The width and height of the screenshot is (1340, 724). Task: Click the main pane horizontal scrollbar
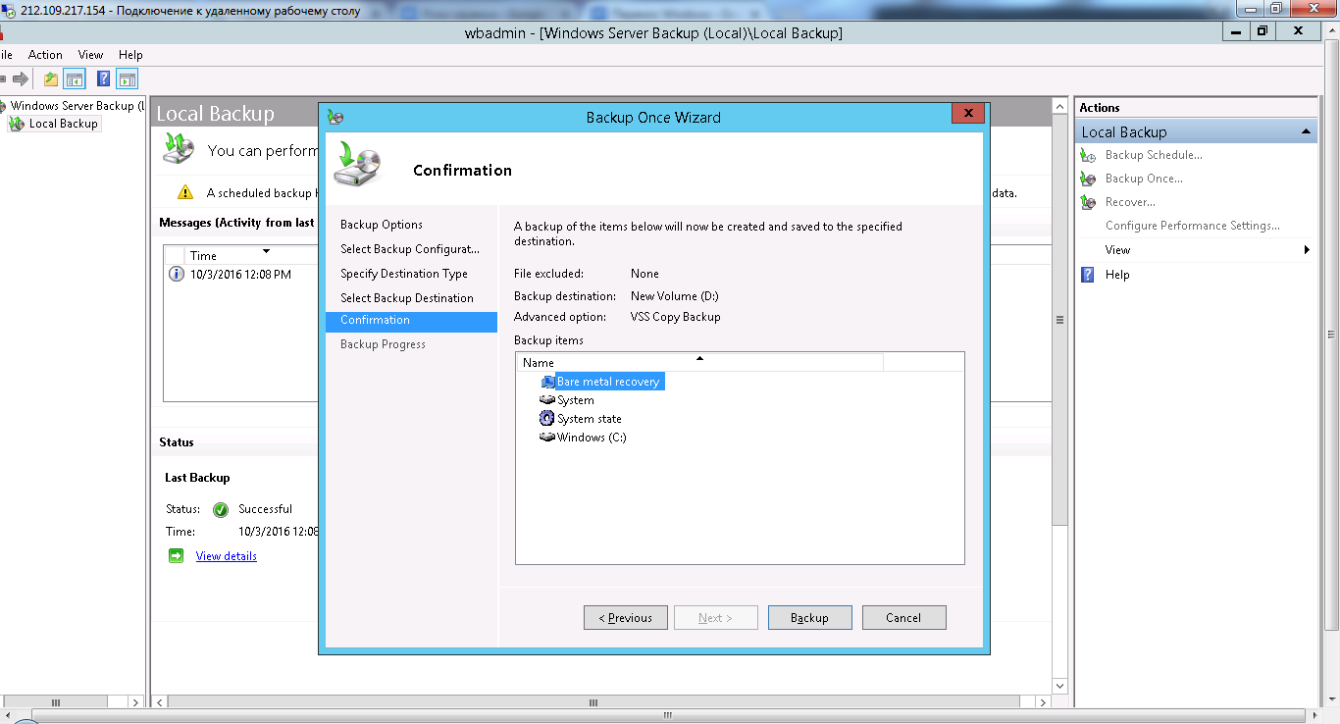point(593,702)
